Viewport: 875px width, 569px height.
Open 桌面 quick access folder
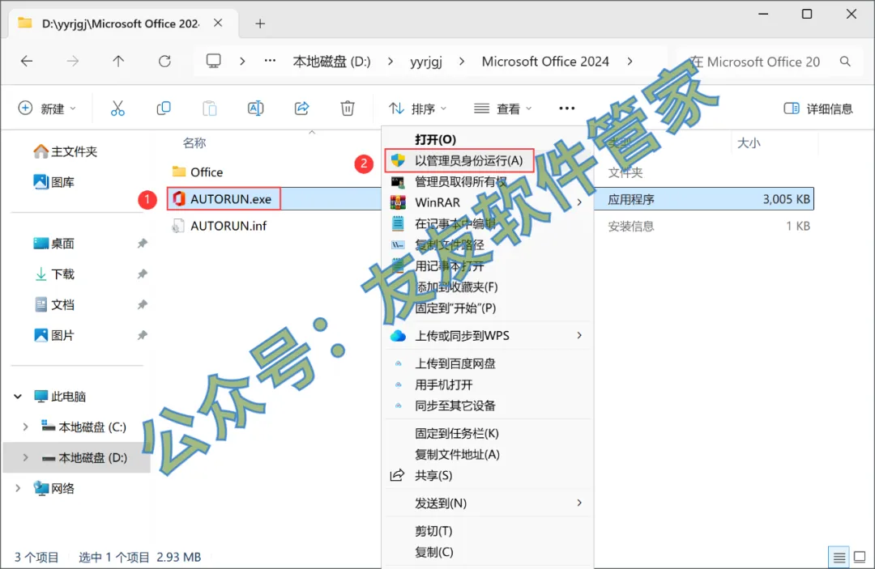53,244
